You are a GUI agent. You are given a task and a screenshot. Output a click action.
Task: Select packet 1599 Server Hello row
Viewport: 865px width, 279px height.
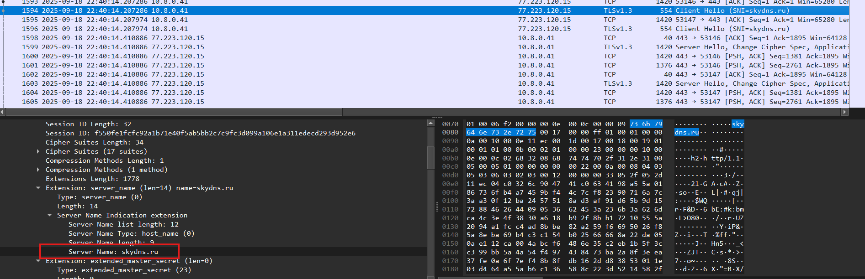[x=320, y=47]
